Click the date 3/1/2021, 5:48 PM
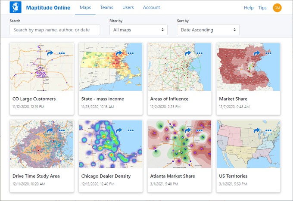Viewport: 293px width, 201px height. pos(164,184)
